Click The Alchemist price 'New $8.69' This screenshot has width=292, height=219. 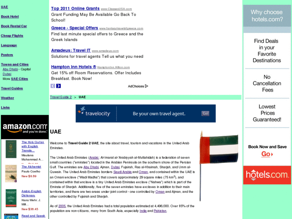point(29,176)
